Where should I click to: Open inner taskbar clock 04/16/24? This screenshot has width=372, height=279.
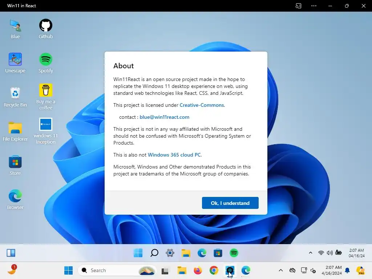point(357,253)
